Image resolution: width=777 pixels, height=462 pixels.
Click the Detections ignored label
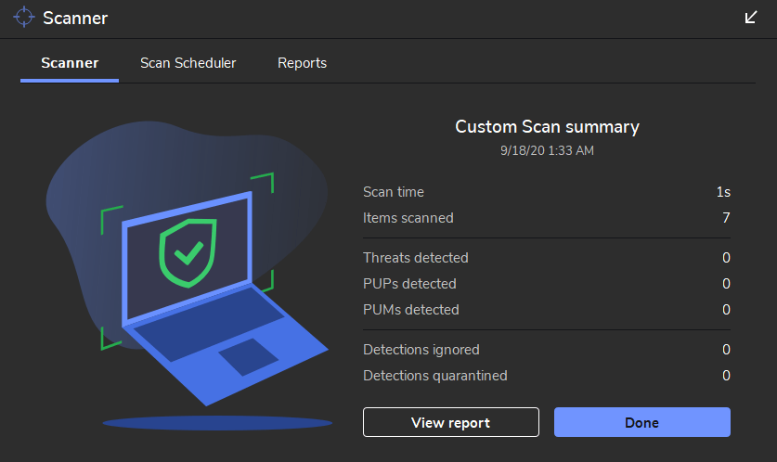pos(421,350)
